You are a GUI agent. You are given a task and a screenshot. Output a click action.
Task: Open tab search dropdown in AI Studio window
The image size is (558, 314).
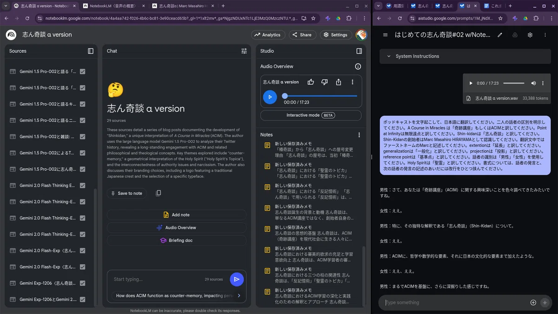[x=379, y=6]
